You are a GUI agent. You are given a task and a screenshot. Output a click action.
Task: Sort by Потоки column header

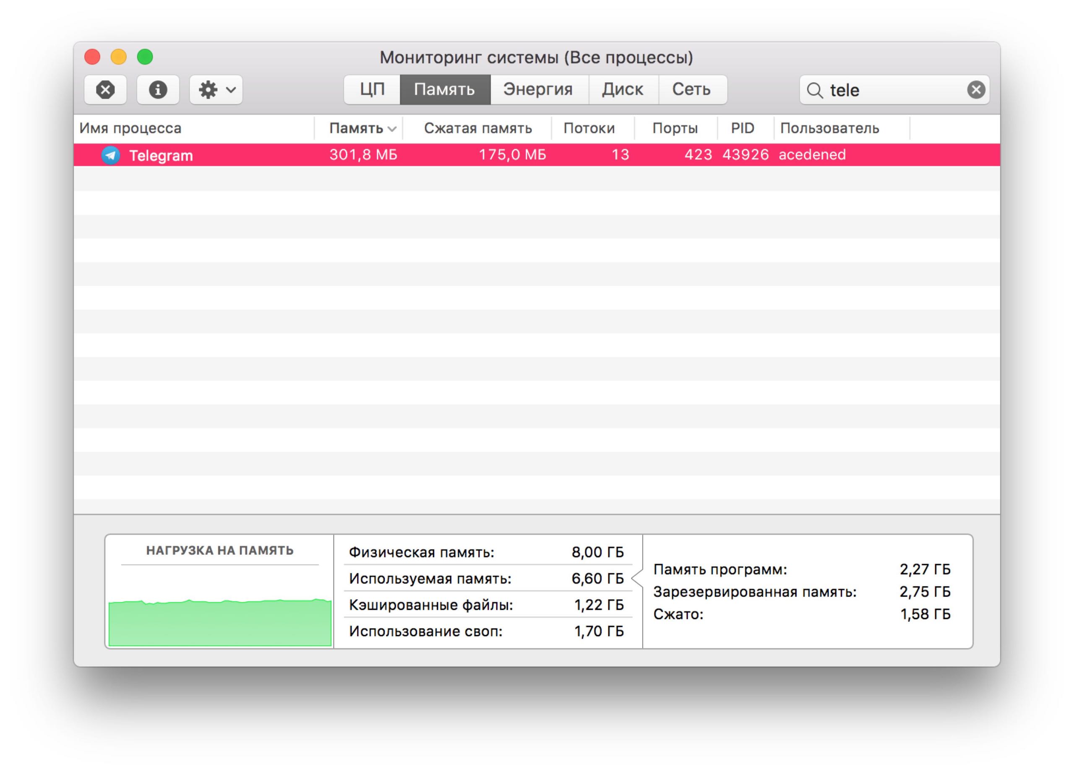[x=589, y=128]
